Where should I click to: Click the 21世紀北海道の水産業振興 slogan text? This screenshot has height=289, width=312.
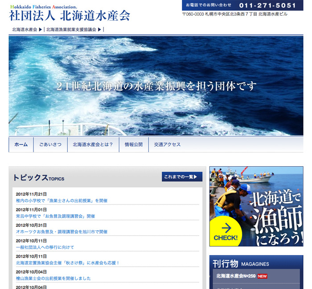156,86
